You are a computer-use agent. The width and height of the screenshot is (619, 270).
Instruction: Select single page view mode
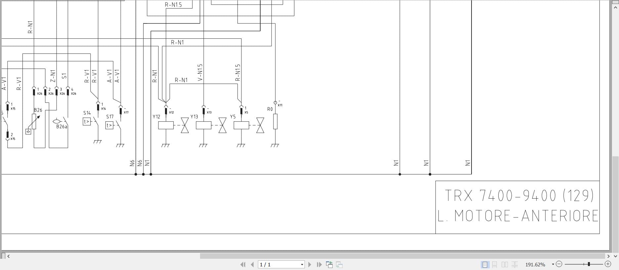click(x=485, y=264)
